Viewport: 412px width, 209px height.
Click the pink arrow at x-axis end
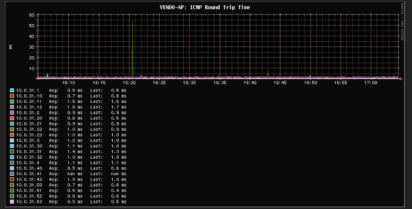401,79
